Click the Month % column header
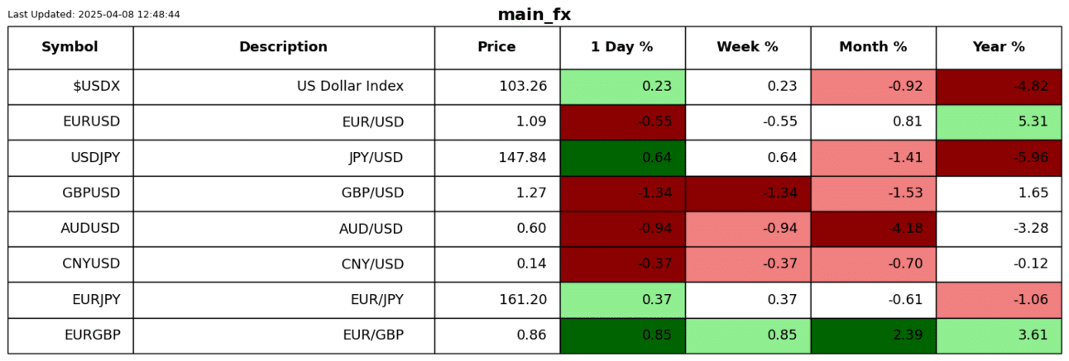This screenshot has height=361, width=1069. 873,47
